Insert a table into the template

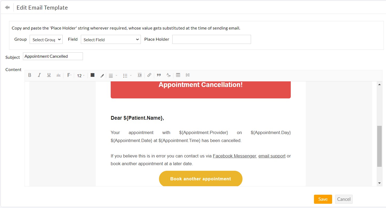click(178, 75)
